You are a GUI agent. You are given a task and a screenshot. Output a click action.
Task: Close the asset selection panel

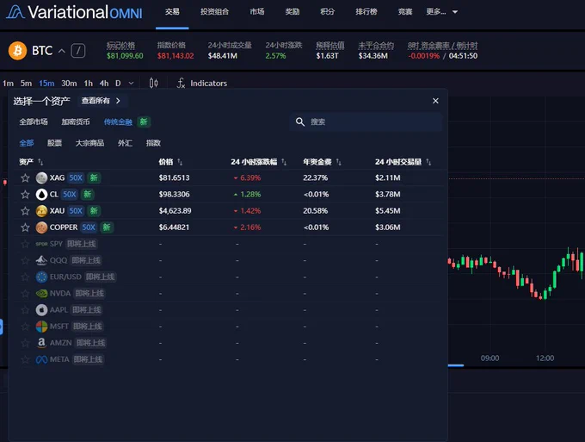pos(435,101)
